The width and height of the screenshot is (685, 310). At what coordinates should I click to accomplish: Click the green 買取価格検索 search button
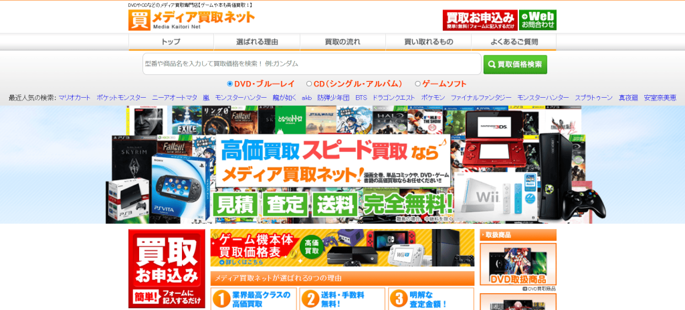pos(515,64)
